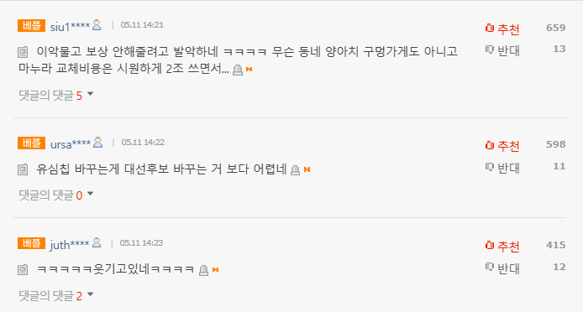This screenshot has width=583, height=312.
Task: Open ursa**** user name link
Action: click(71, 143)
